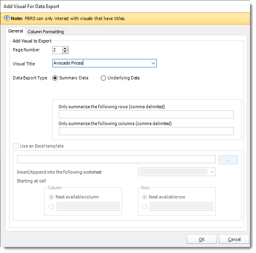
Task: Decrease Page Number with the down arrow
Action: coord(65,52)
